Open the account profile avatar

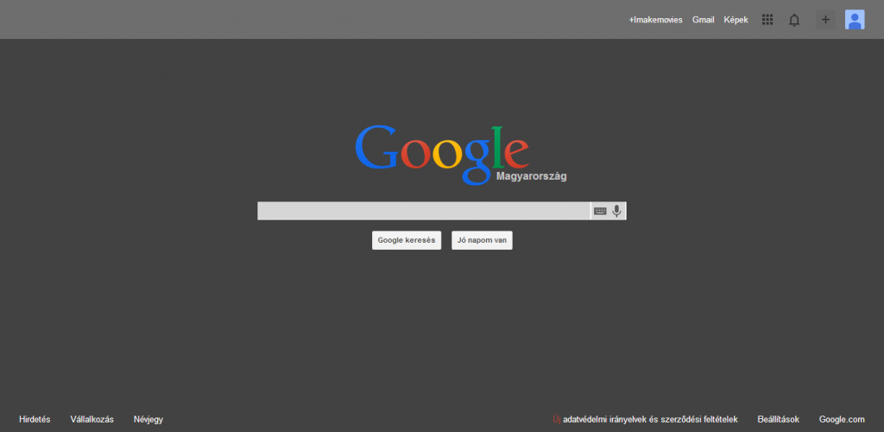855,20
